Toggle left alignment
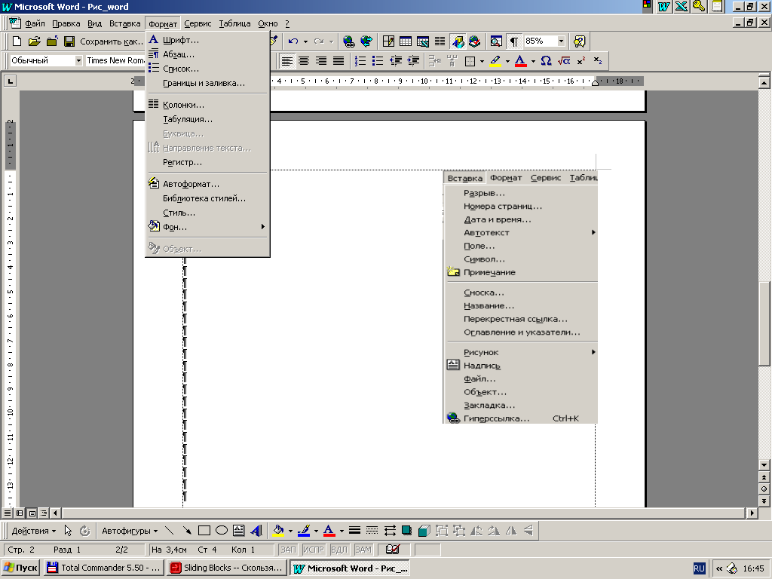772x579 pixels. tap(286, 60)
